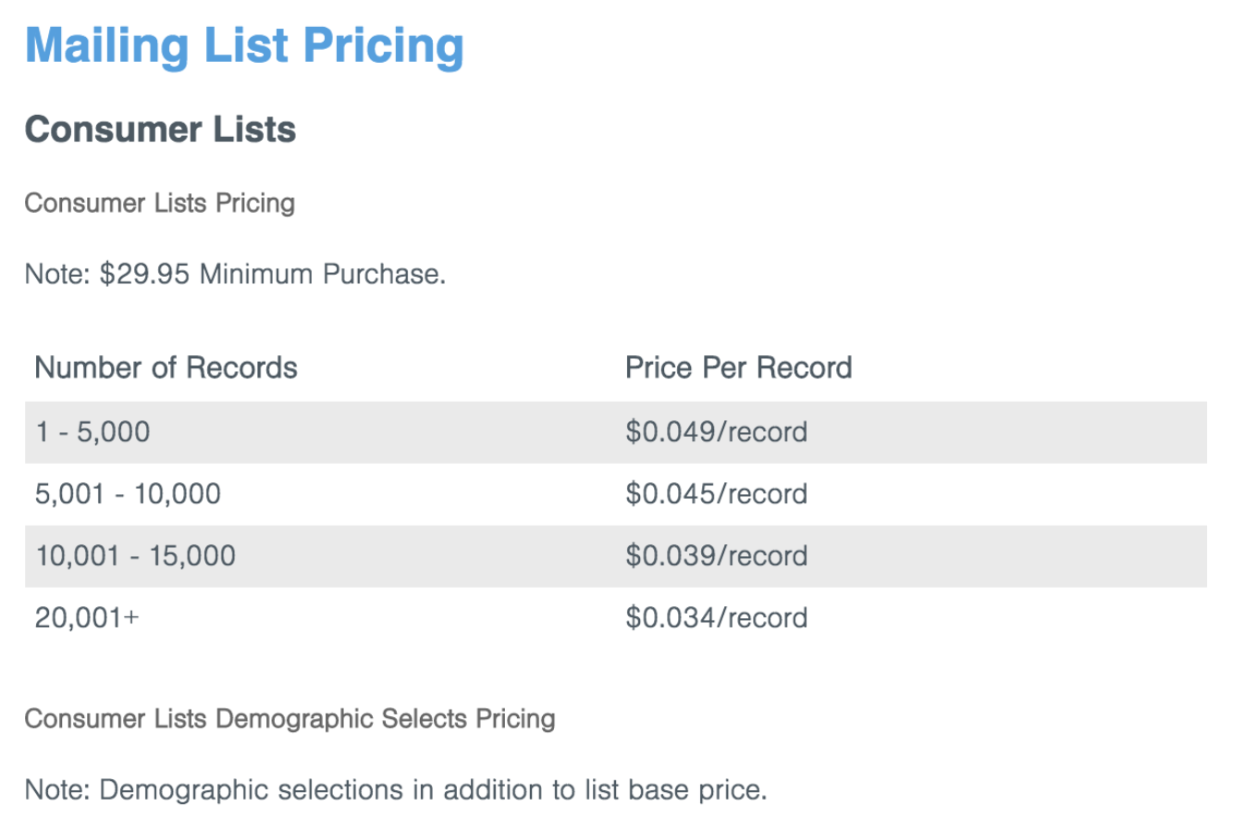This screenshot has width=1245, height=831.
Task: Select the $0.034/record price cell
Action: coord(716,617)
